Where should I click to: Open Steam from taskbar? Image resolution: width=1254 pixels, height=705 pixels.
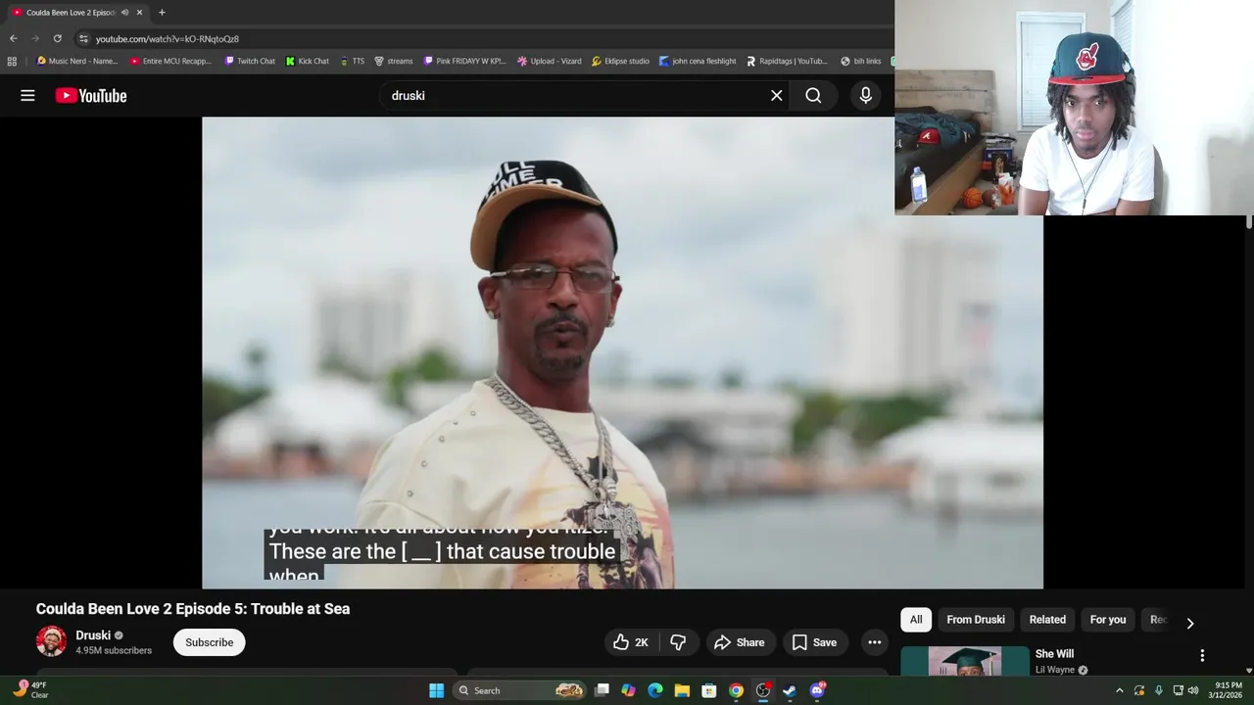[790, 690]
